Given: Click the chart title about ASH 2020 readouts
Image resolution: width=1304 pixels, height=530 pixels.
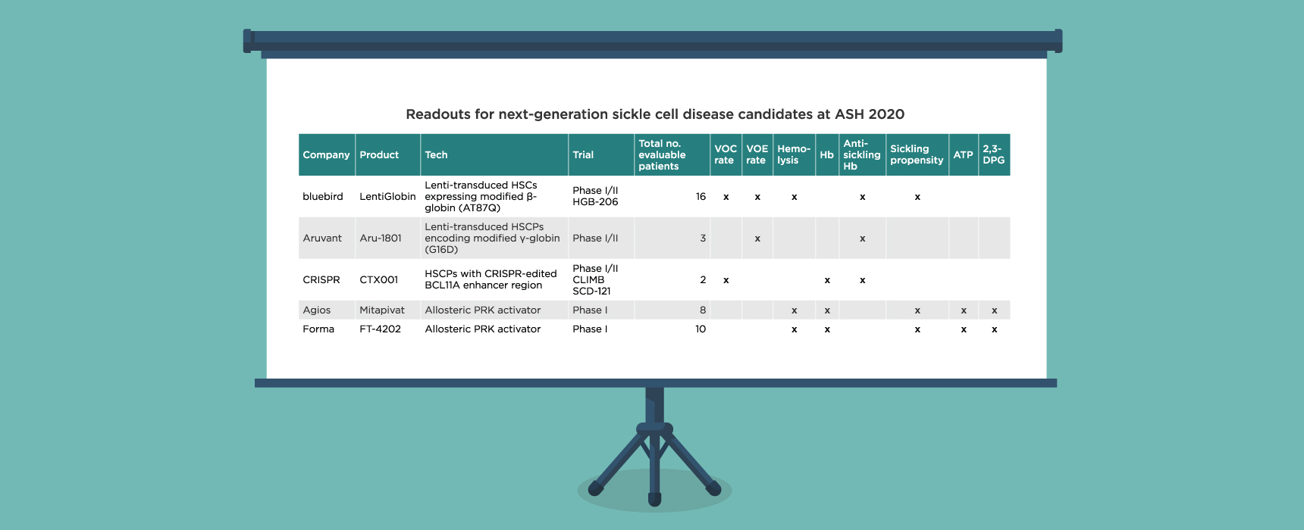Looking at the screenshot, I should coord(655,114).
